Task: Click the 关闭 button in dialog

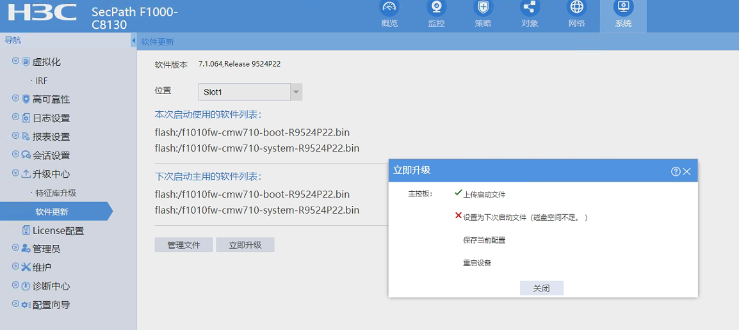Action: pos(542,288)
